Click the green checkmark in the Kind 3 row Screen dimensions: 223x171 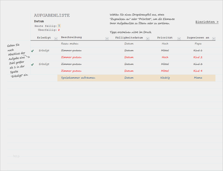[x=32, y=64]
